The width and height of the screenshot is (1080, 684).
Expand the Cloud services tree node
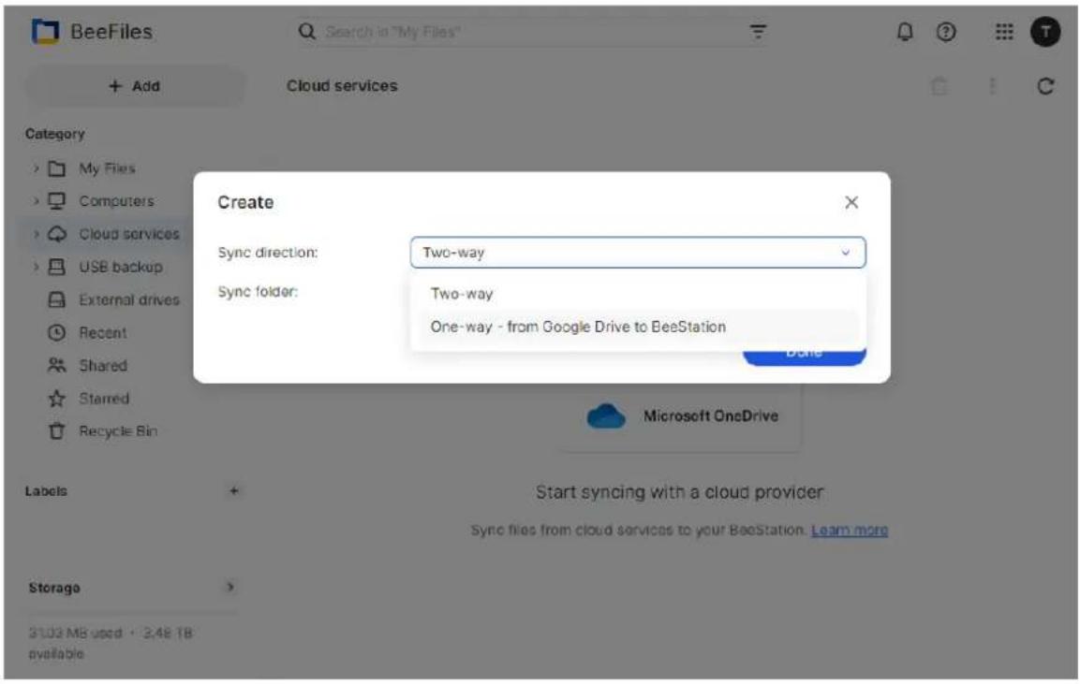click(36, 234)
